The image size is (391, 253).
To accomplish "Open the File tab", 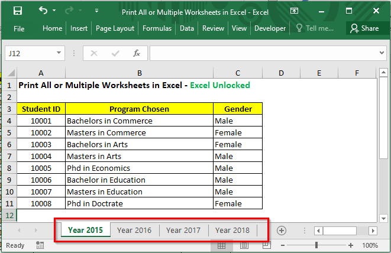I will tap(19, 28).
